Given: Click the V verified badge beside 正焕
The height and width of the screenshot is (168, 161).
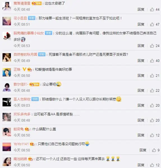Looking at the screenshot, I should click(24, 69).
